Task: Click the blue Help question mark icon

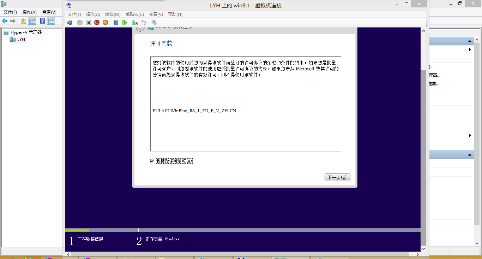Action: tap(43, 21)
